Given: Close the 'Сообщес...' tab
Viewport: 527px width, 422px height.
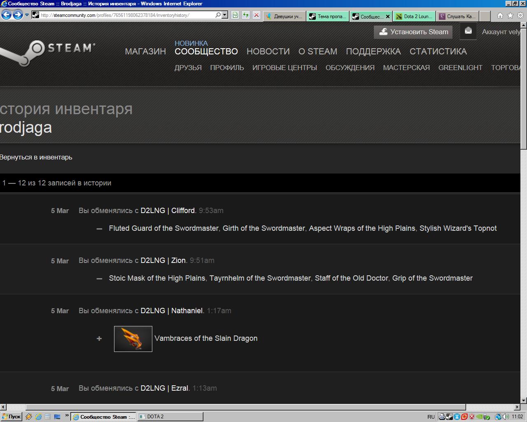Looking at the screenshot, I should point(387,16).
